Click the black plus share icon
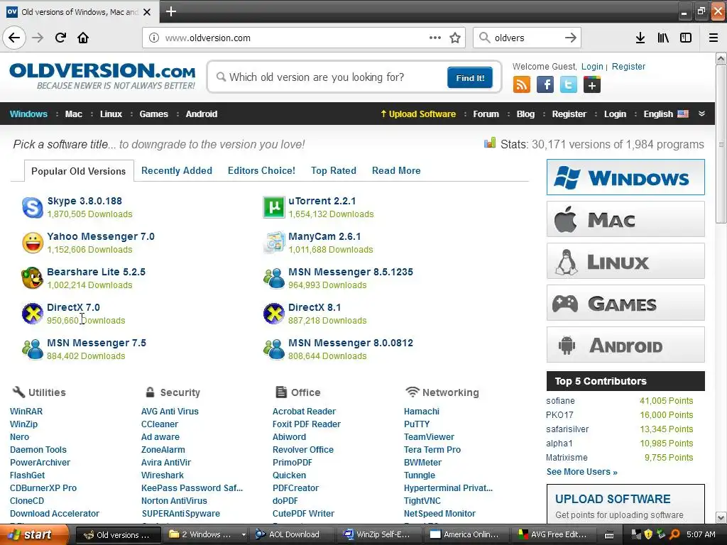Screen dimensions: 727x545 [x=592, y=85]
